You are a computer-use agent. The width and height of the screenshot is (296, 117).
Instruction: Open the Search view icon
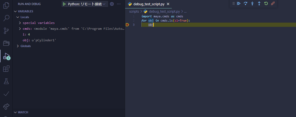point(6,18)
